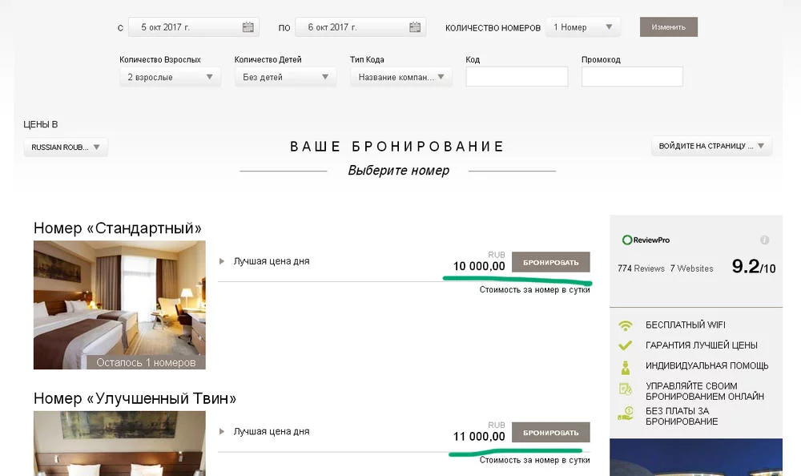Click the individual assistance person icon

pos(626,367)
